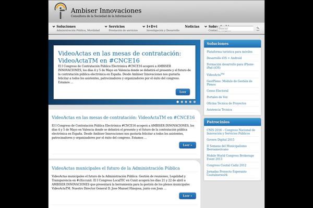Open the Asistencia Técnica link
The image size is (313, 208).
coord(219,110)
